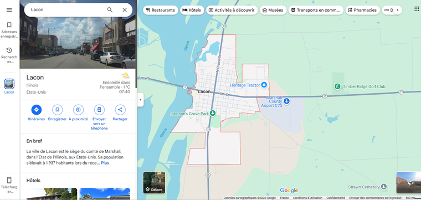The width and height of the screenshot is (421, 200).
Task: Click the Partager share button
Action: 120,113
